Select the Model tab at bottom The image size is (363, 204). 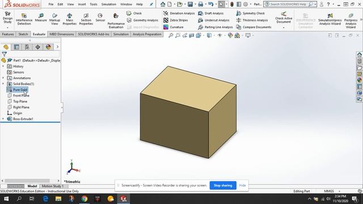click(32, 186)
